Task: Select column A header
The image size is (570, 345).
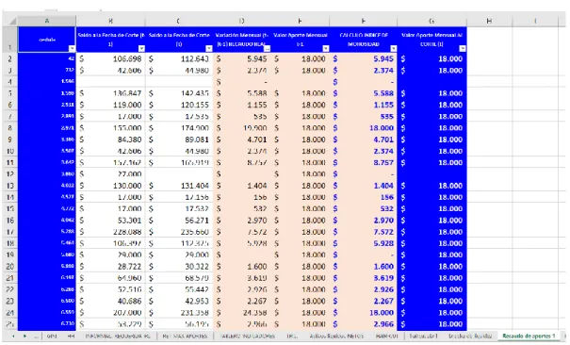Action: (x=46, y=21)
